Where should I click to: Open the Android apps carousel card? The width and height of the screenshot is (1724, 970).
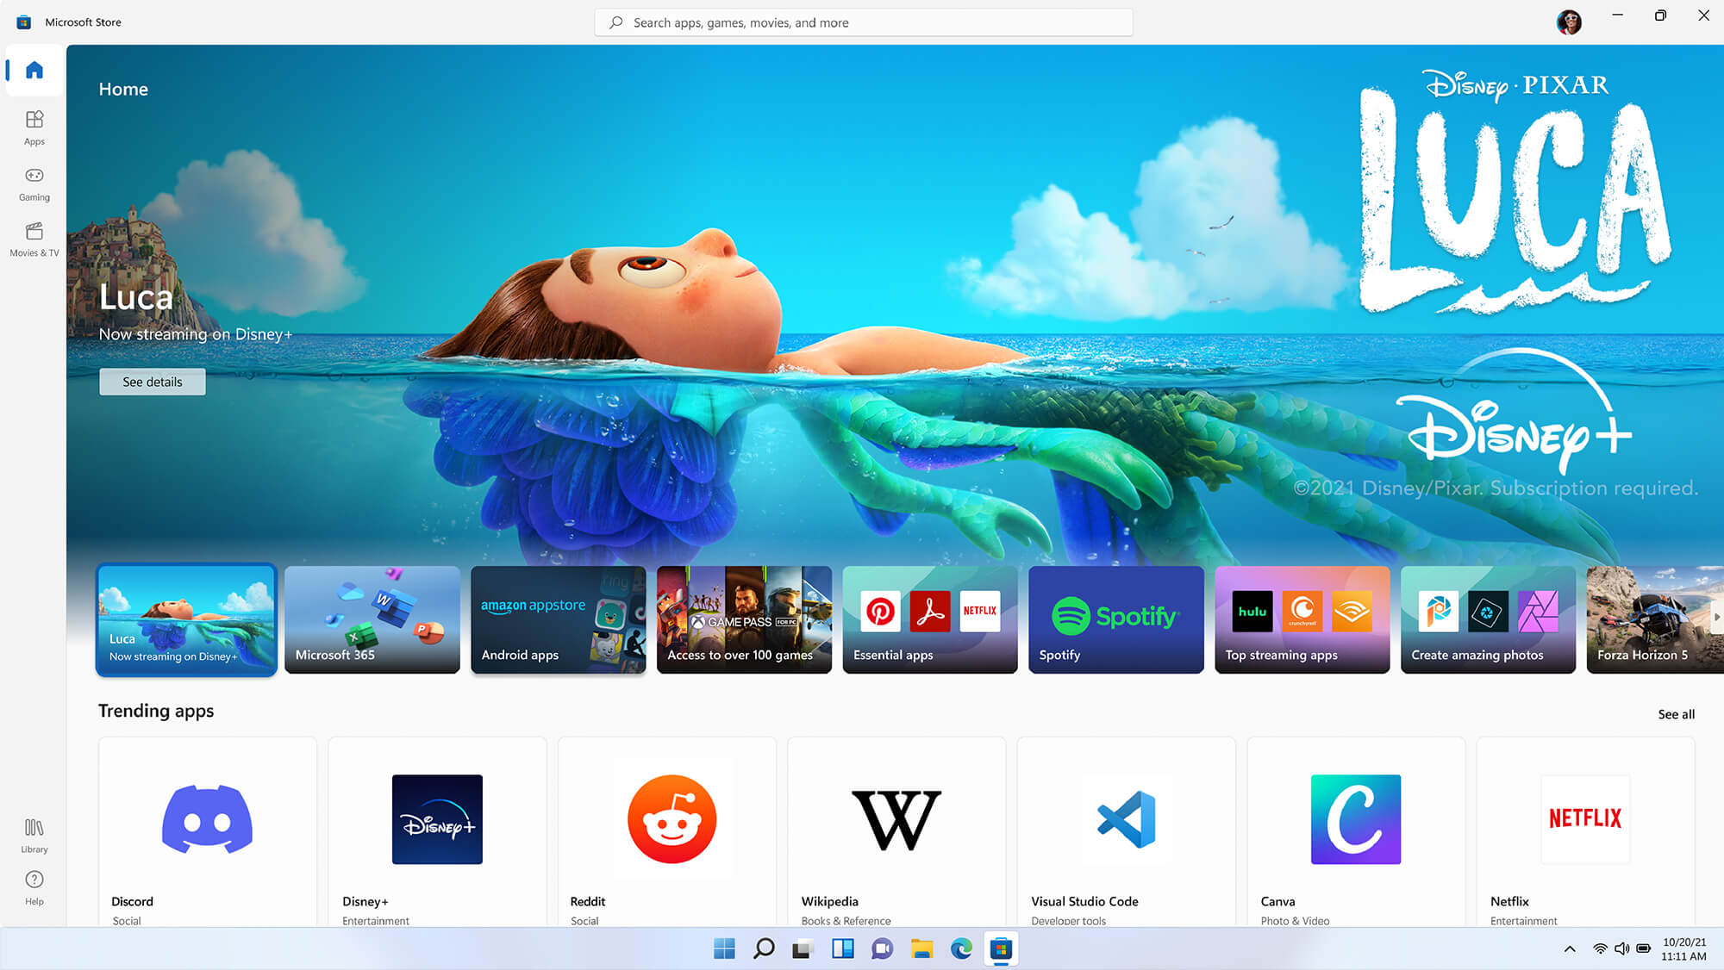coord(559,619)
